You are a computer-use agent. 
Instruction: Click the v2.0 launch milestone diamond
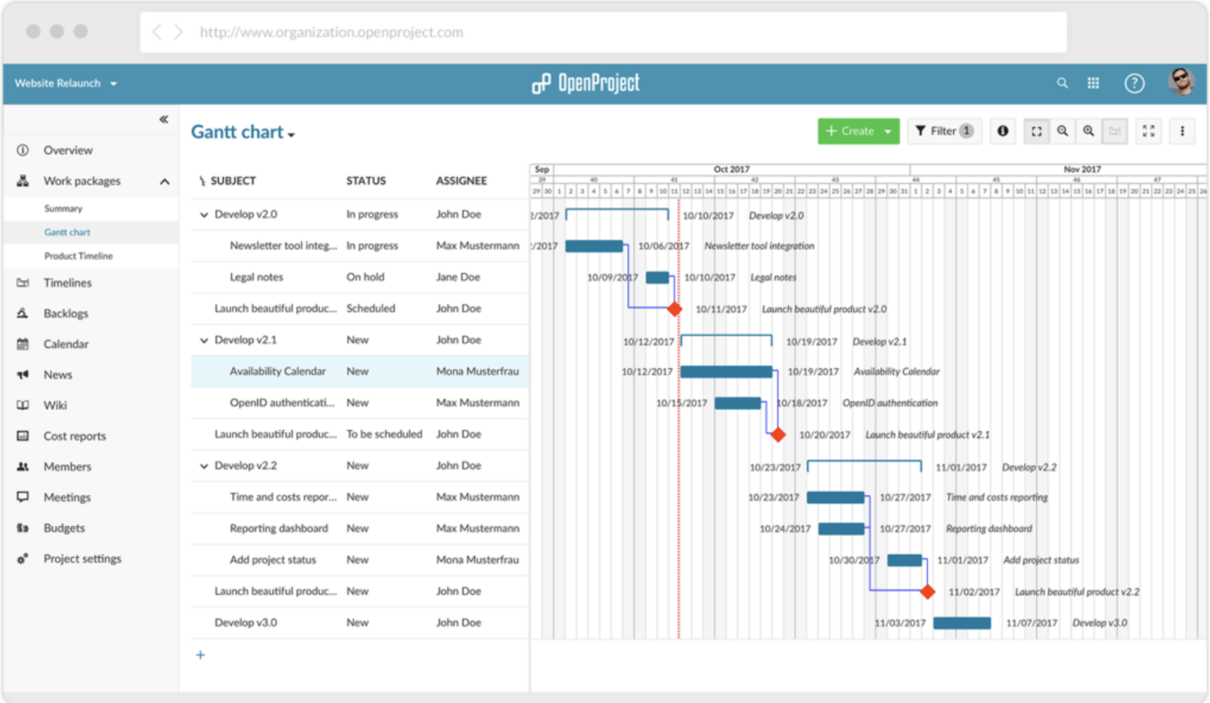tap(675, 309)
